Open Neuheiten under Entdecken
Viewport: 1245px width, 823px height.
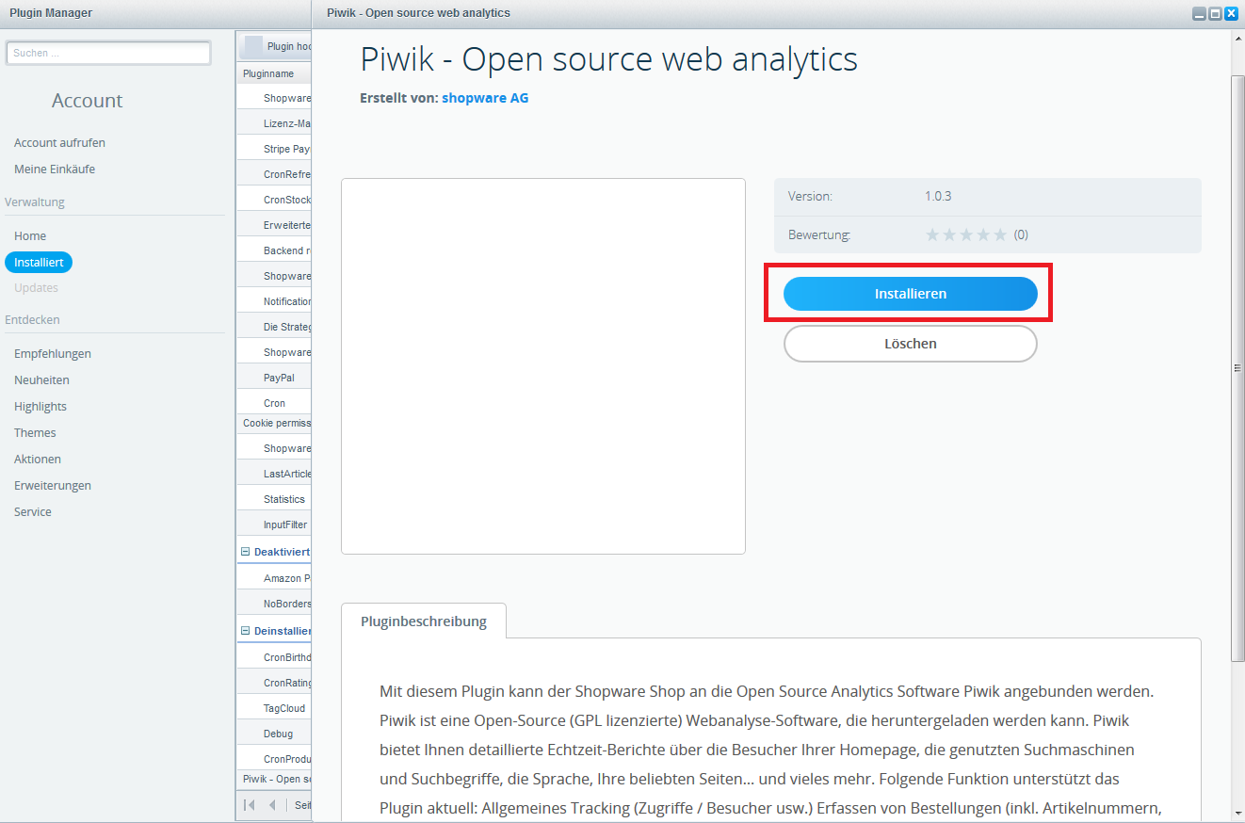pyautogui.click(x=41, y=380)
